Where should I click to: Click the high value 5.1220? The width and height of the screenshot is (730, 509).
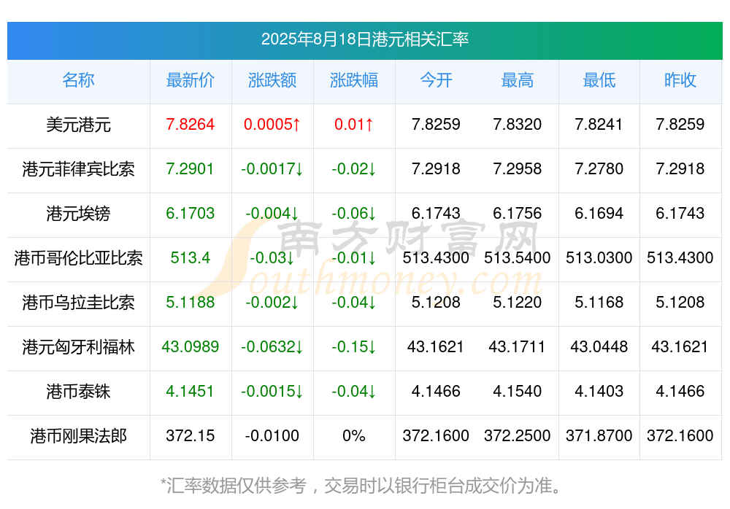pos(518,302)
